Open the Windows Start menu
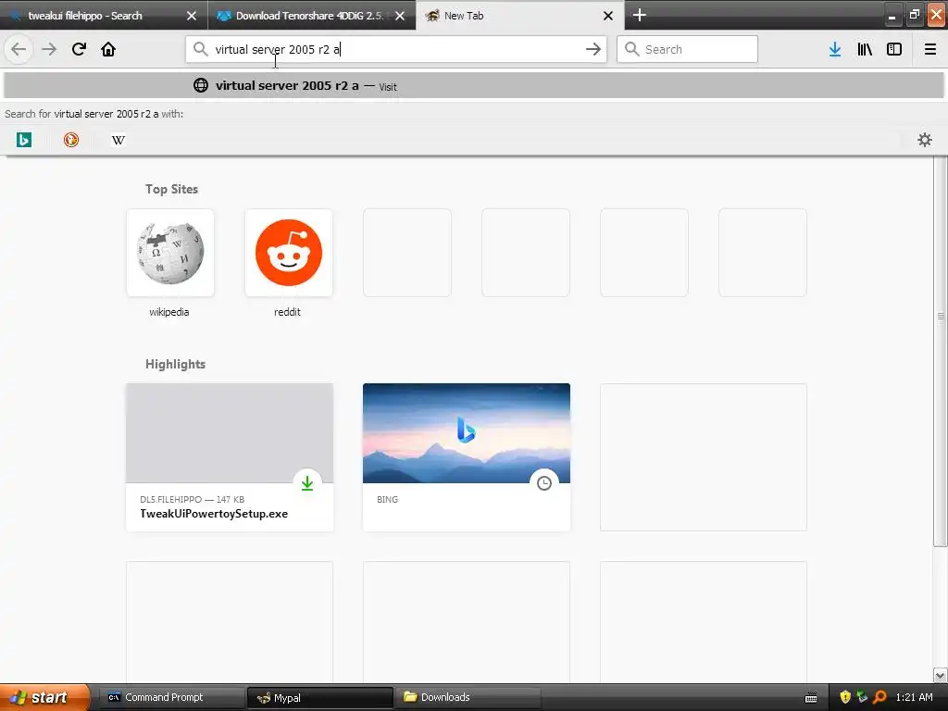948x711 pixels. tap(44, 697)
